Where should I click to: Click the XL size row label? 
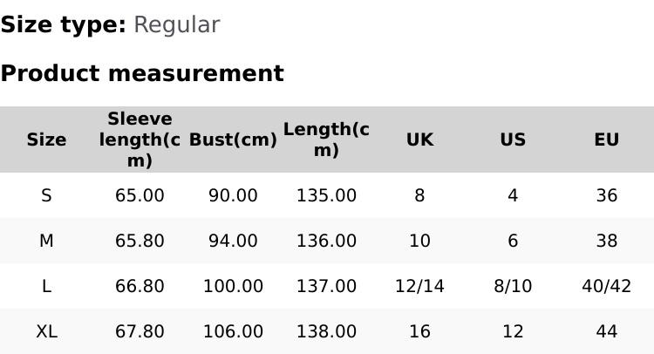pos(46,331)
